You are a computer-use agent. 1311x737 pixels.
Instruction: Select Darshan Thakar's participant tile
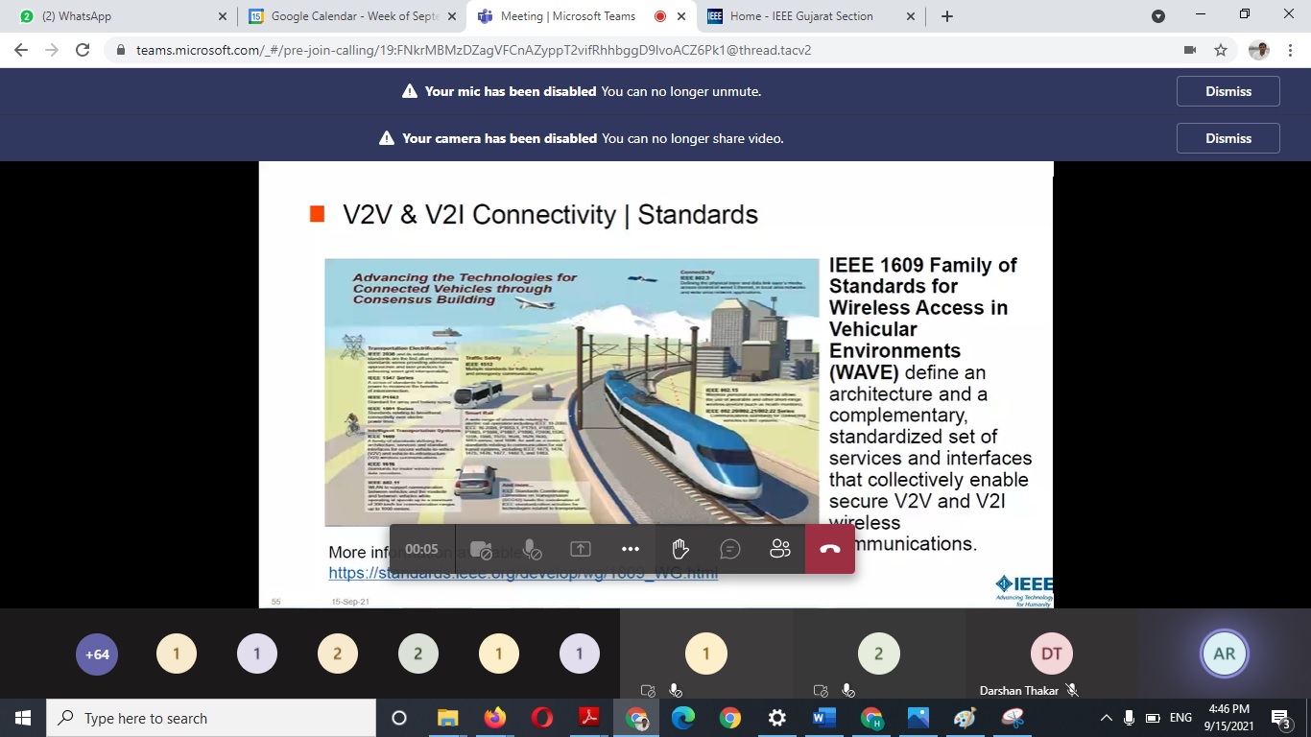pyautogui.click(x=1051, y=654)
